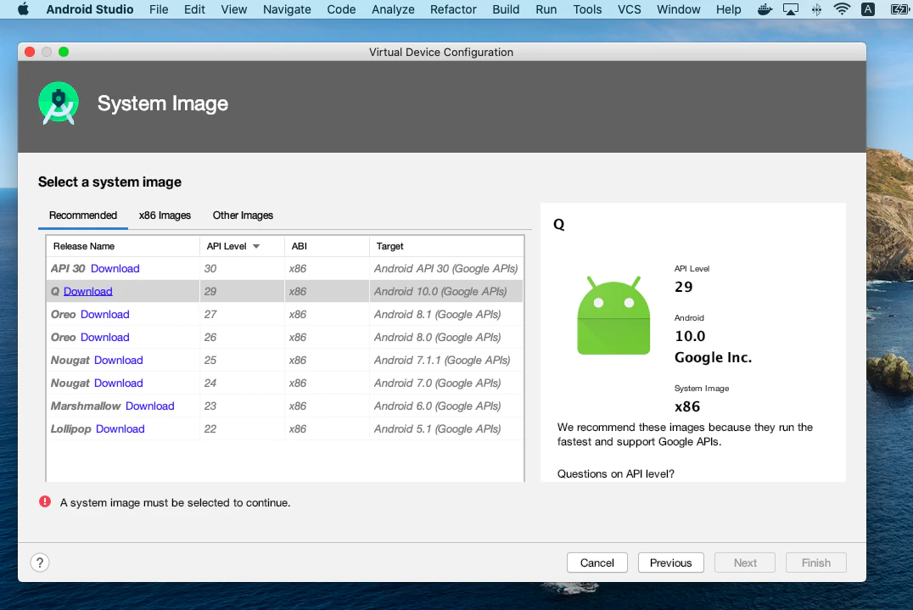Click the input source 'A' icon
913x610 pixels.
[867, 9]
